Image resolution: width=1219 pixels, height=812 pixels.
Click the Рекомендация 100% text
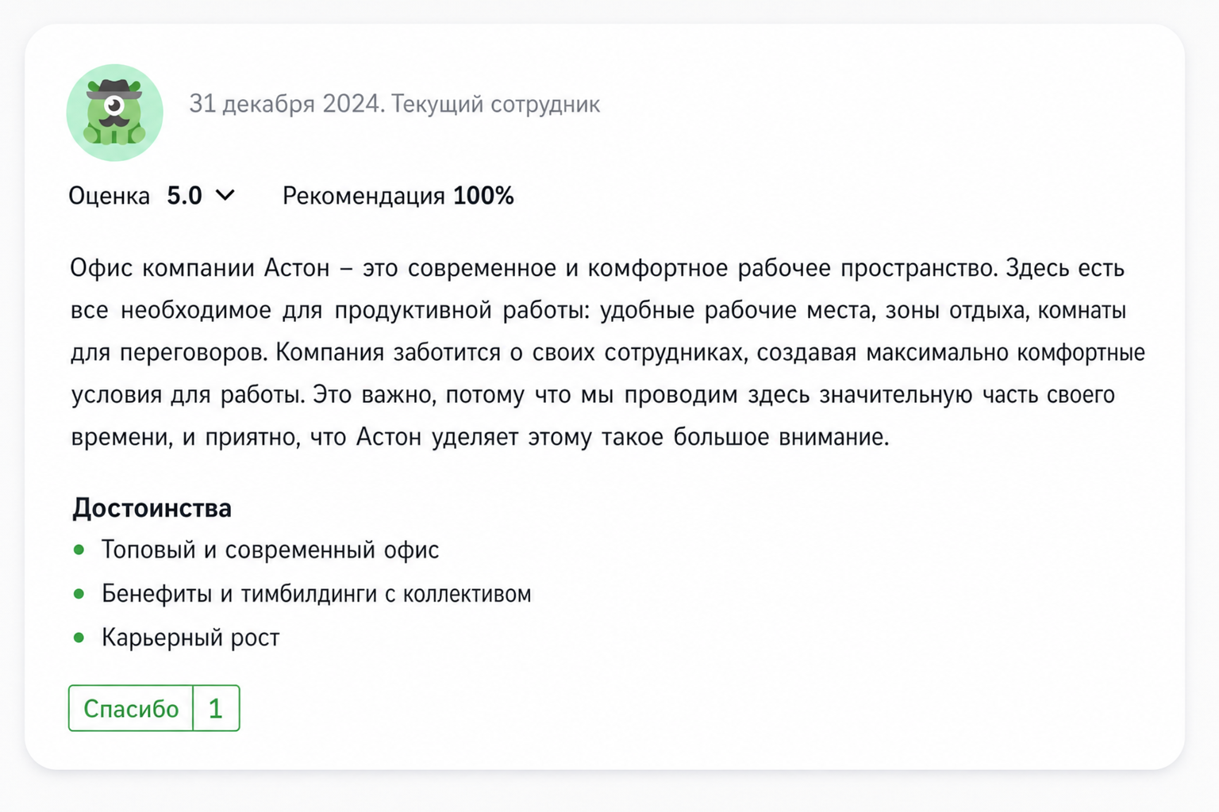pyautogui.click(x=398, y=196)
